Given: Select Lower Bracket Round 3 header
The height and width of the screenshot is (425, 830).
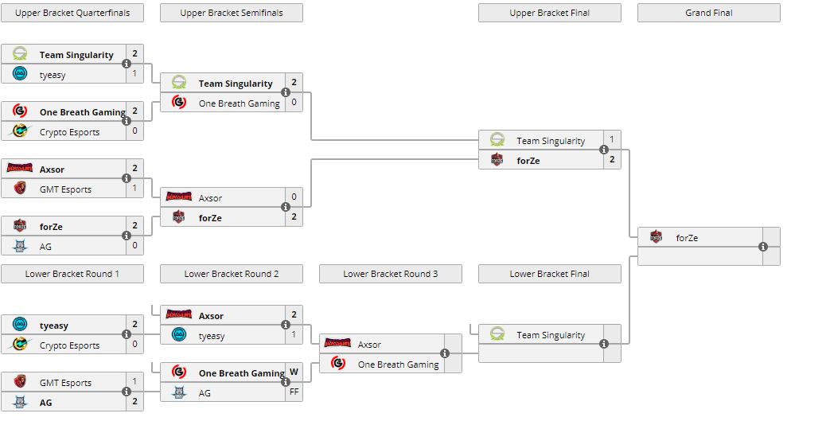Looking at the screenshot, I should coord(391,274).
